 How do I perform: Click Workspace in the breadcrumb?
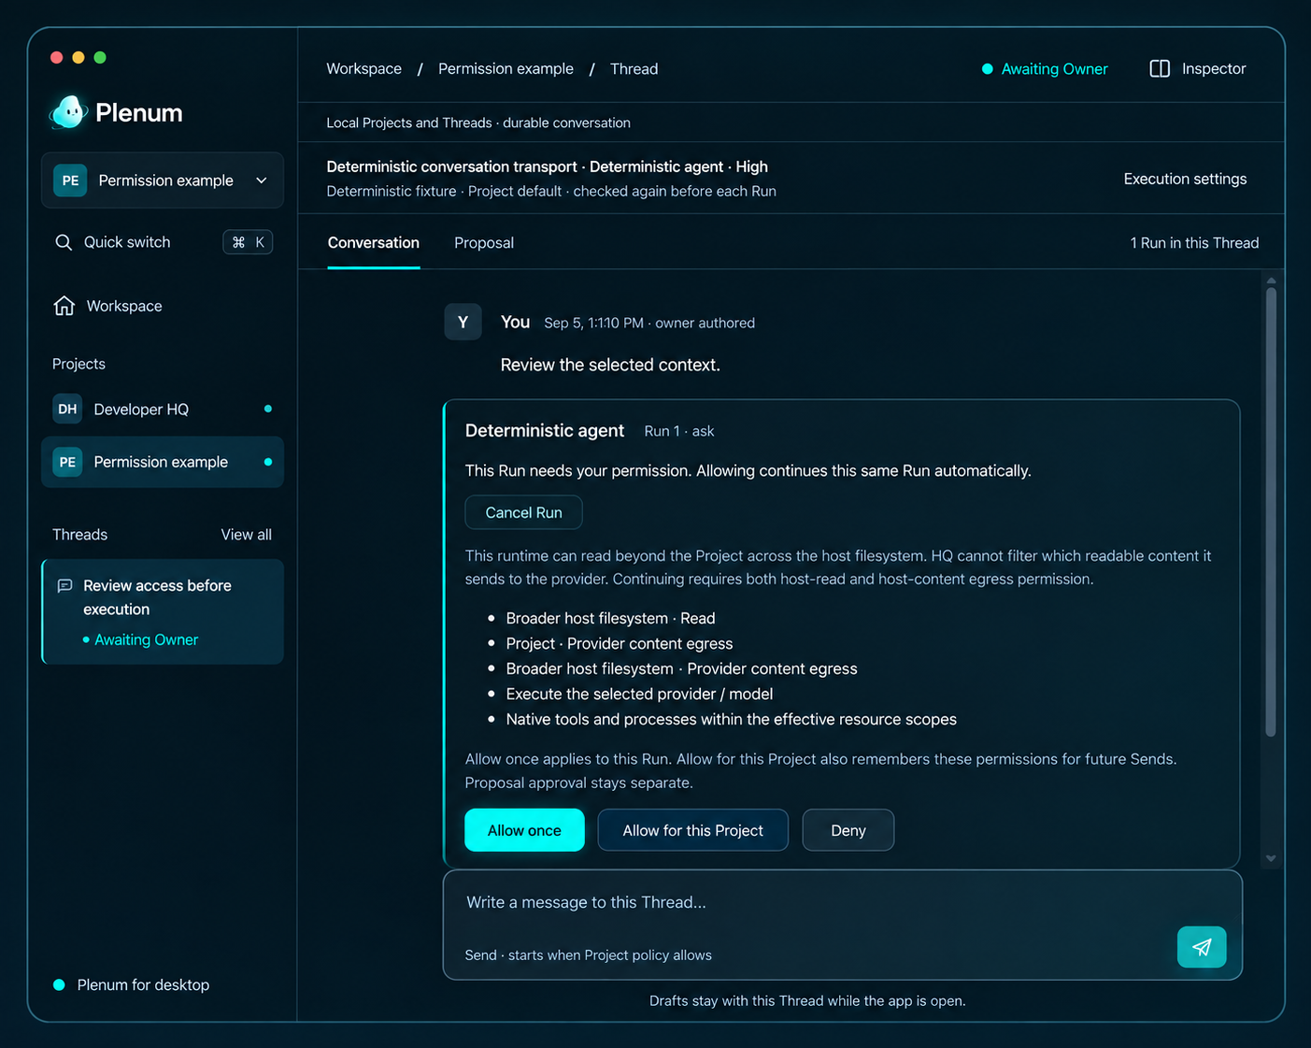coord(363,69)
